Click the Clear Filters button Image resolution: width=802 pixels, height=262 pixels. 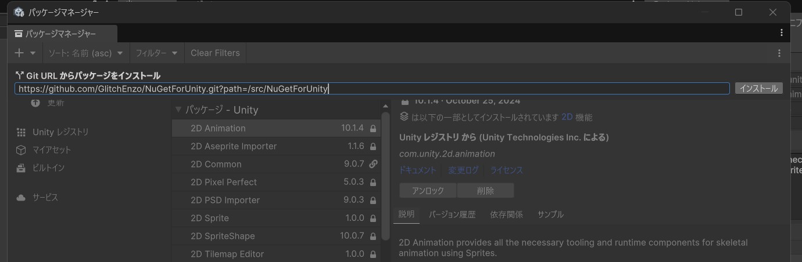[215, 53]
